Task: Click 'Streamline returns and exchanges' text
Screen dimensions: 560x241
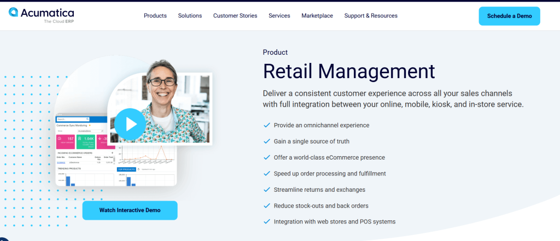Action: 319,190
